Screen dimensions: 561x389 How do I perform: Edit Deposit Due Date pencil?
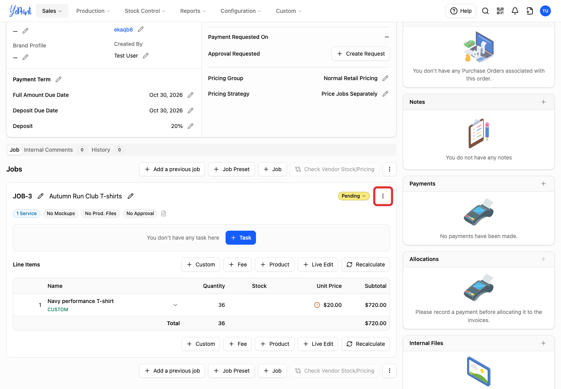pyautogui.click(x=191, y=110)
